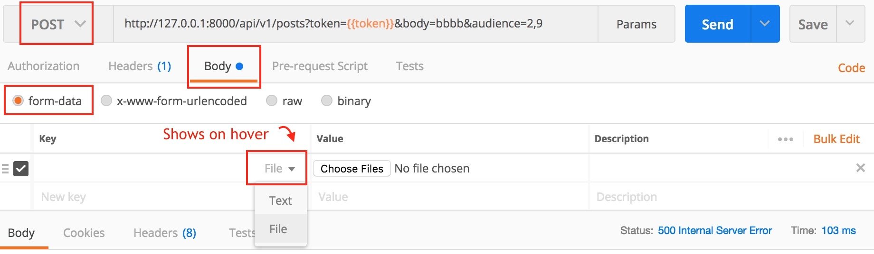Uncheck the form-data row checkbox
The width and height of the screenshot is (874, 254).
[21, 169]
